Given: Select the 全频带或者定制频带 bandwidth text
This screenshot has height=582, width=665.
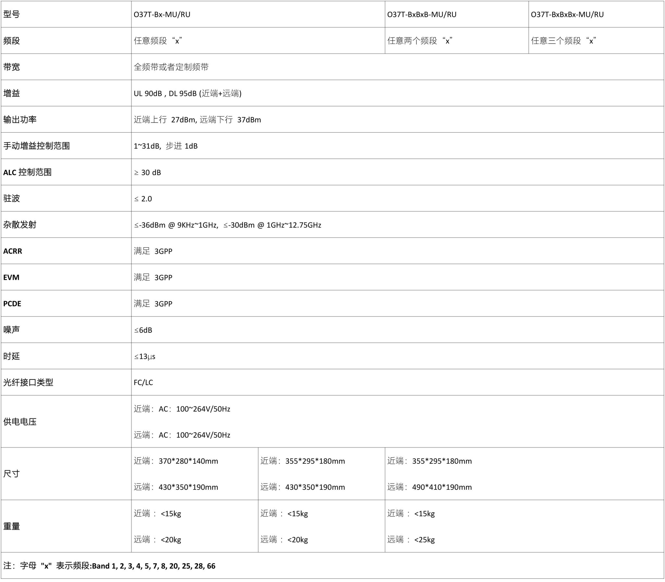Looking at the screenshot, I should click(x=171, y=67).
